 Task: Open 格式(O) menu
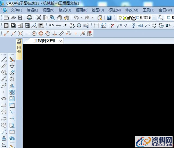tap(65, 10)
